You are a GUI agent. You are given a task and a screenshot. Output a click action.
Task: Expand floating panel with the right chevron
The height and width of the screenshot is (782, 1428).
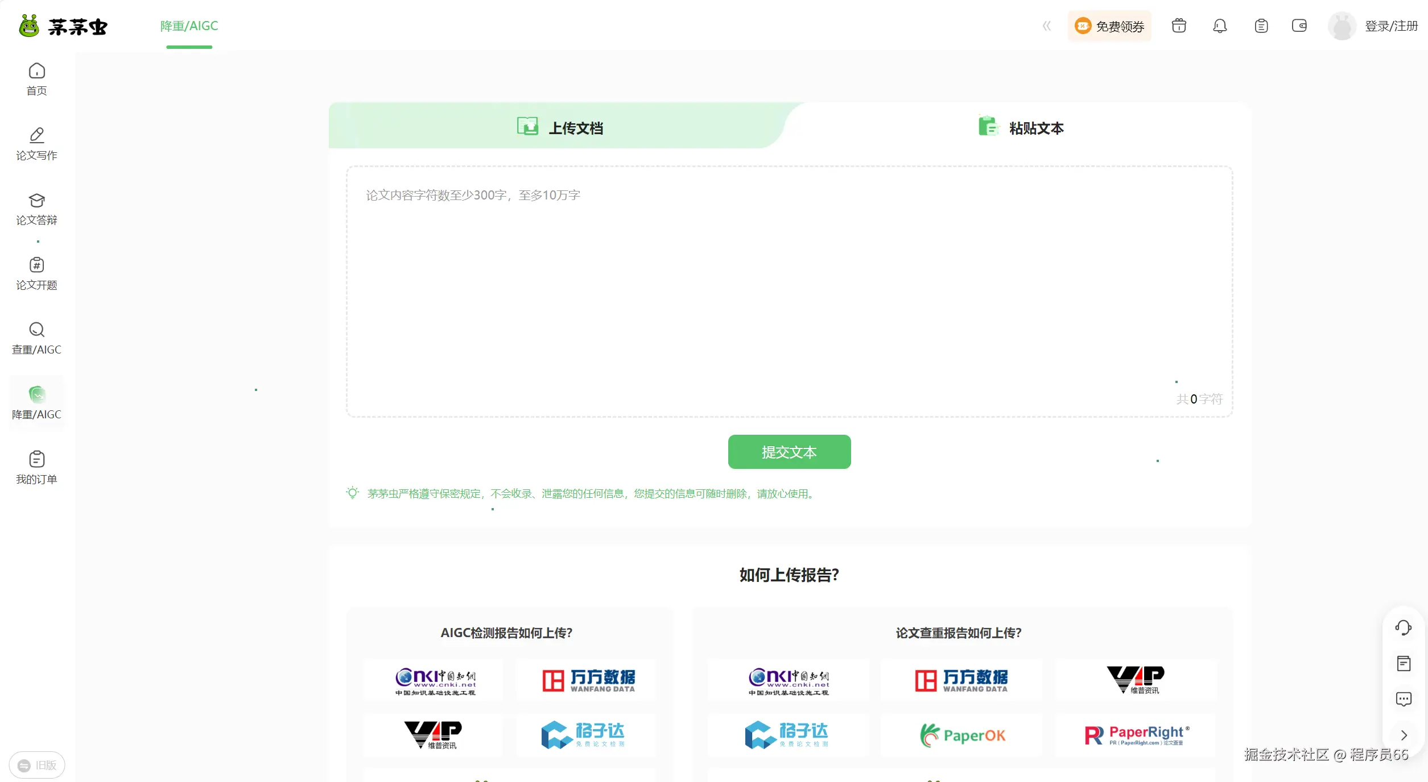pos(1404,735)
